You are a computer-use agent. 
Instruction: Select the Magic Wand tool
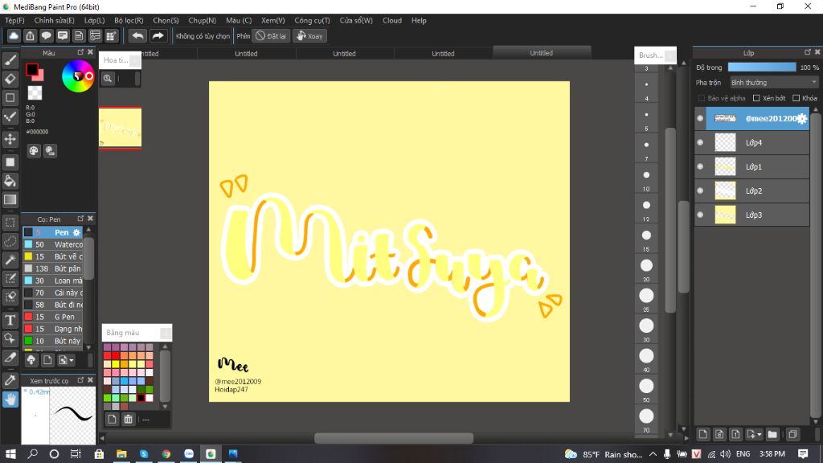tap(10, 260)
